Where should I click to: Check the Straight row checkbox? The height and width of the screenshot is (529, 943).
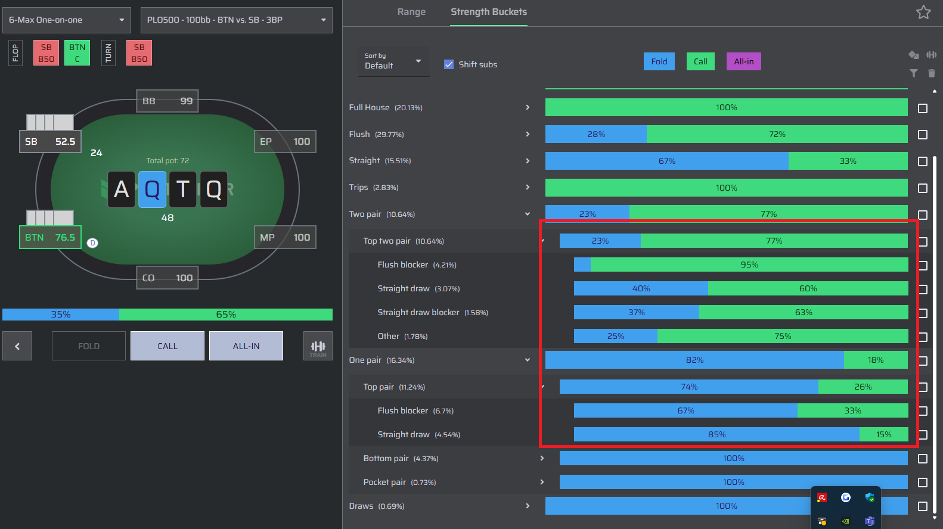coord(923,161)
